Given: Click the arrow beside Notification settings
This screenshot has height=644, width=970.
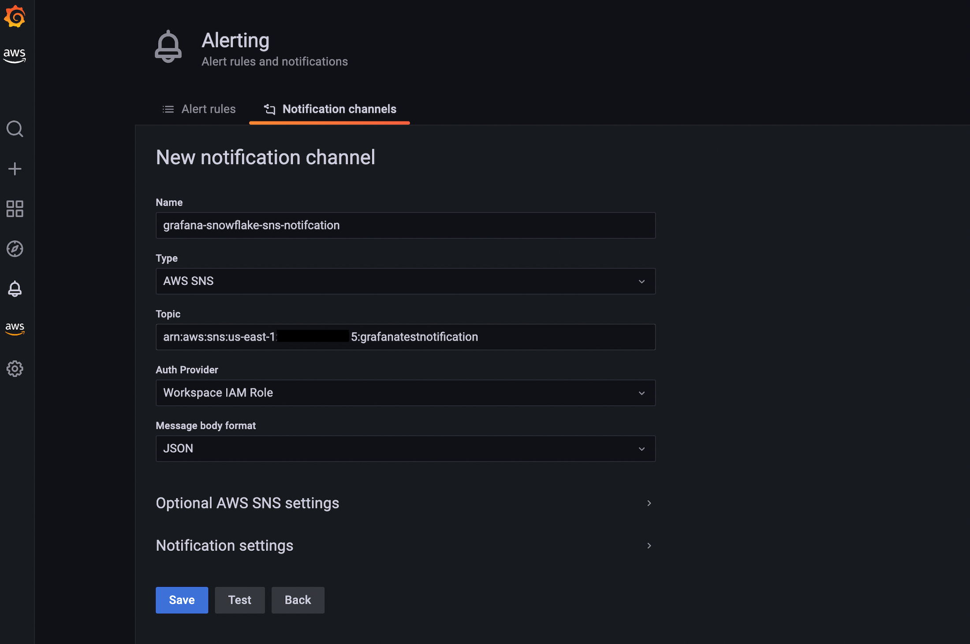Looking at the screenshot, I should (649, 546).
